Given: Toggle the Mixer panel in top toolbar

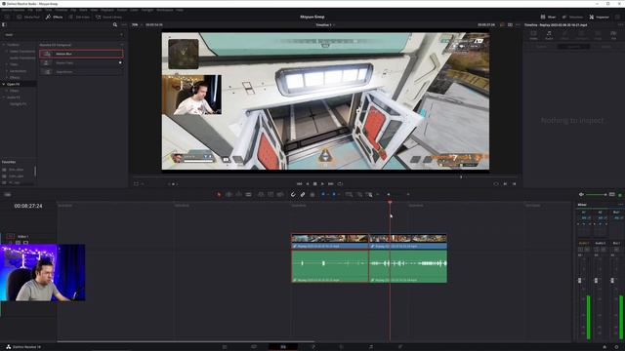Looking at the screenshot, I should pyautogui.click(x=548, y=18).
